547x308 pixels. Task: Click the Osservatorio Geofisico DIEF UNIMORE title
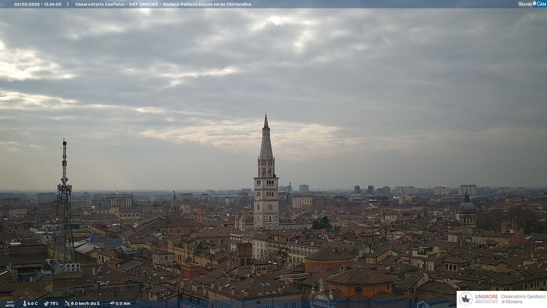[163, 4]
